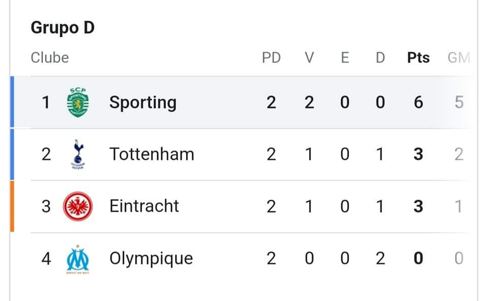The image size is (487, 301).
Task: Click the Eintracht eagle badge
Action: [x=78, y=206]
